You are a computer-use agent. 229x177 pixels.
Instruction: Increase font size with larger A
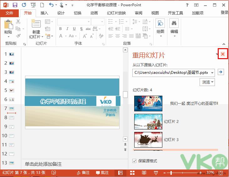coord(85,36)
